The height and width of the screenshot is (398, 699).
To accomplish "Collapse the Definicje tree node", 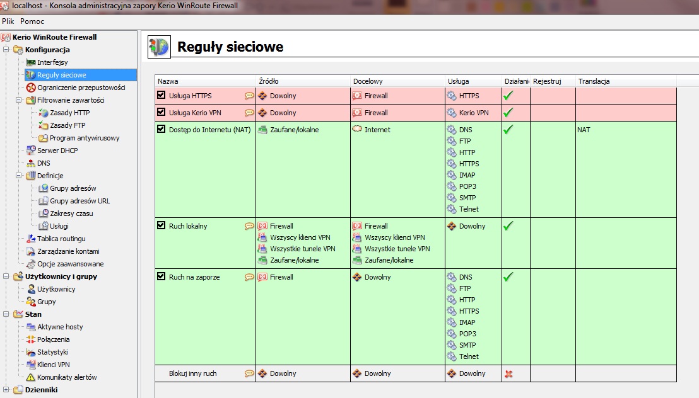I will 19,176.
